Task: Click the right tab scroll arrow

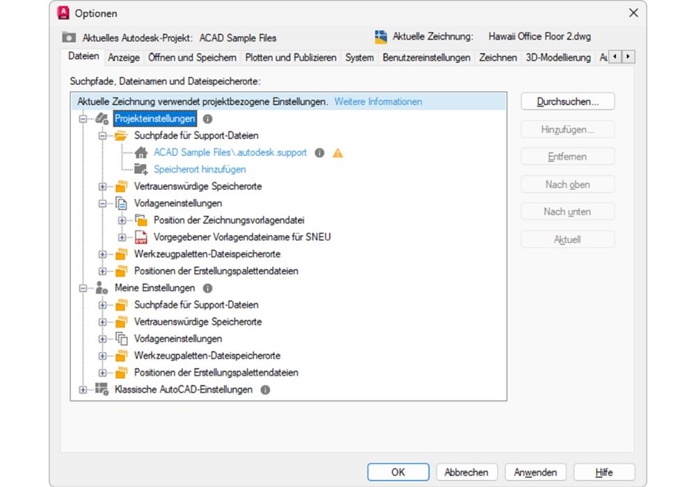Action: click(x=628, y=58)
